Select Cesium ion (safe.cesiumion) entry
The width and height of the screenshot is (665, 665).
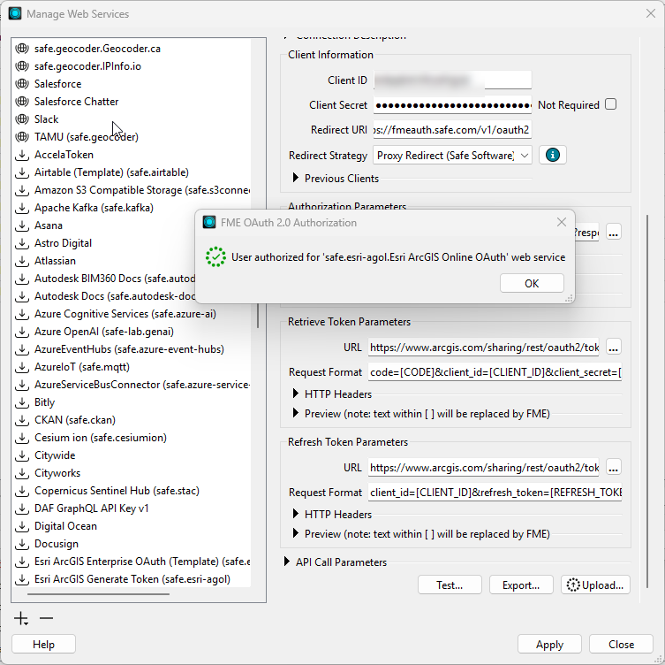click(x=101, y=438)
